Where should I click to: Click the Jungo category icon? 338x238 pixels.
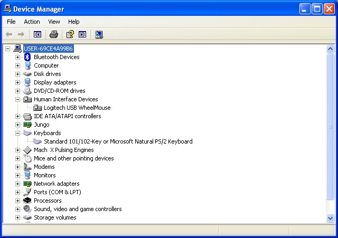pos(27,125)
